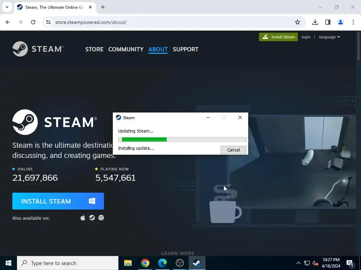Click the green Install Steam header button
The height and width of the screenshot is (270, 361).
coord(279,37)
